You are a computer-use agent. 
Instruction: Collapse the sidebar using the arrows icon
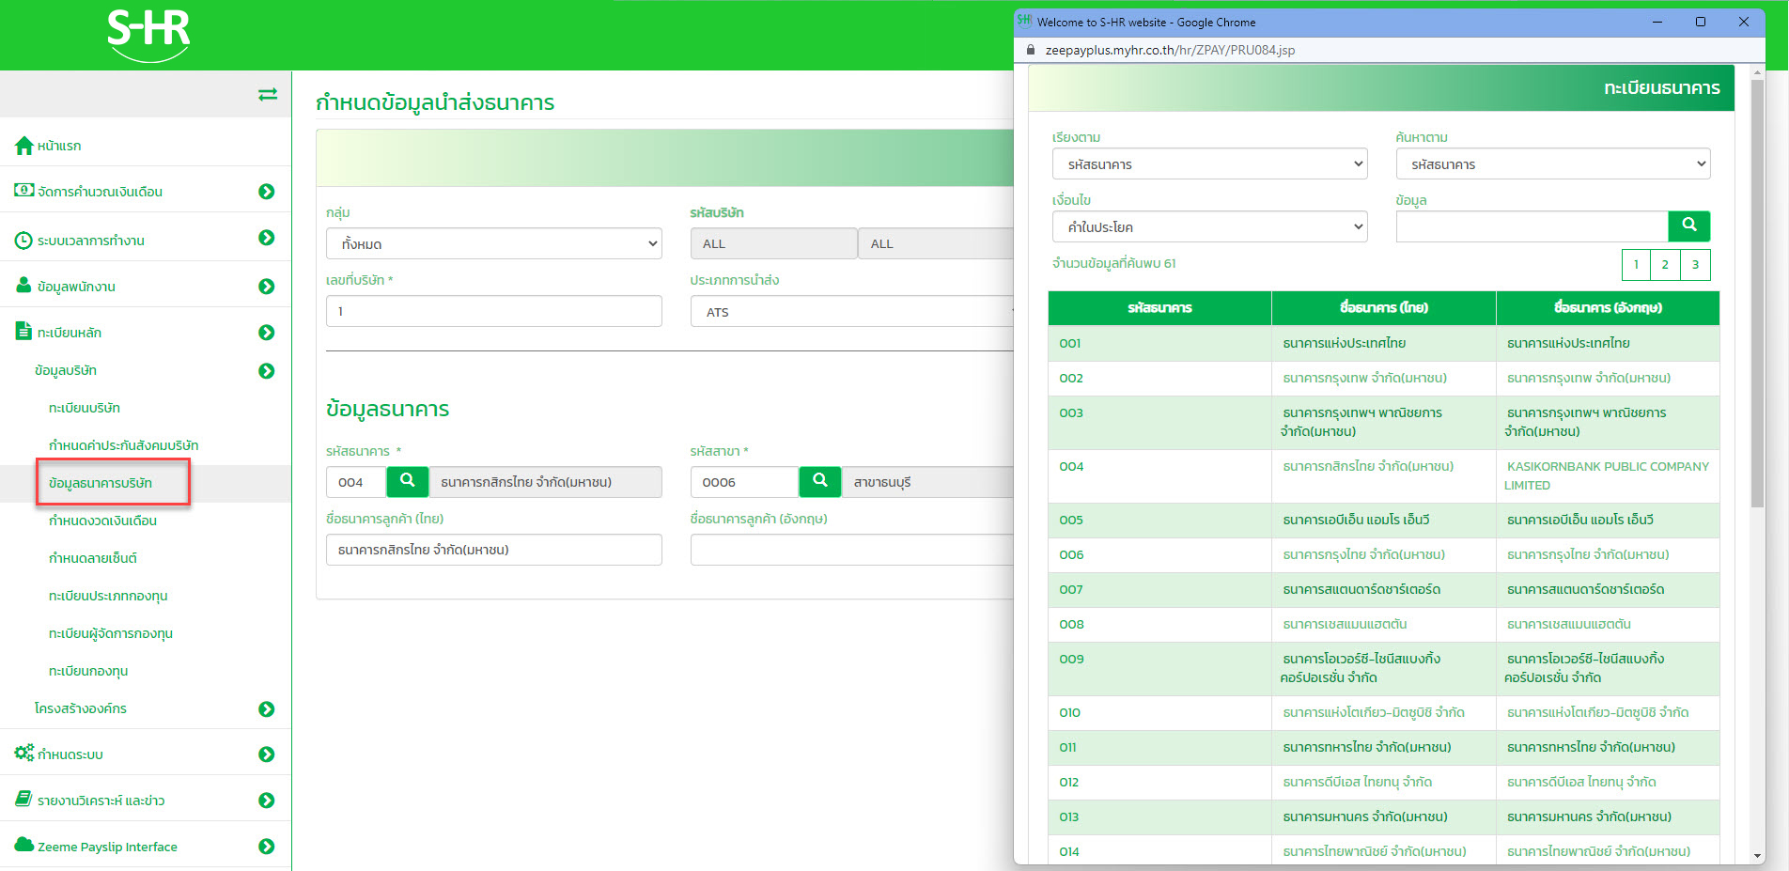269,94
